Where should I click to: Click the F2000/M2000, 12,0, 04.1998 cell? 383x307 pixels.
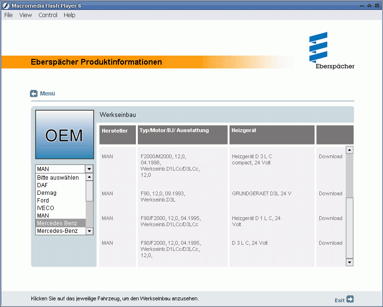(170, 166)
